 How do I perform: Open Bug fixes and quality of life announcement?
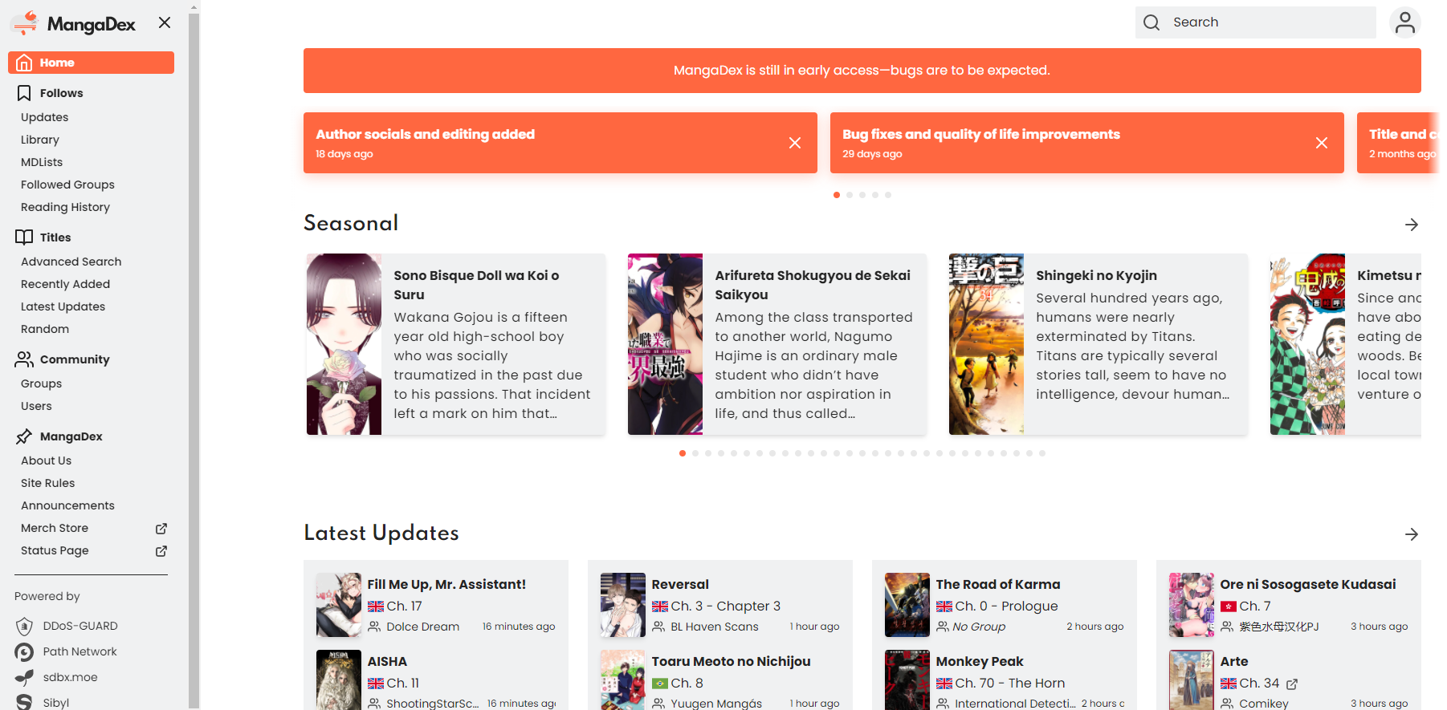(x=981, y=135)
